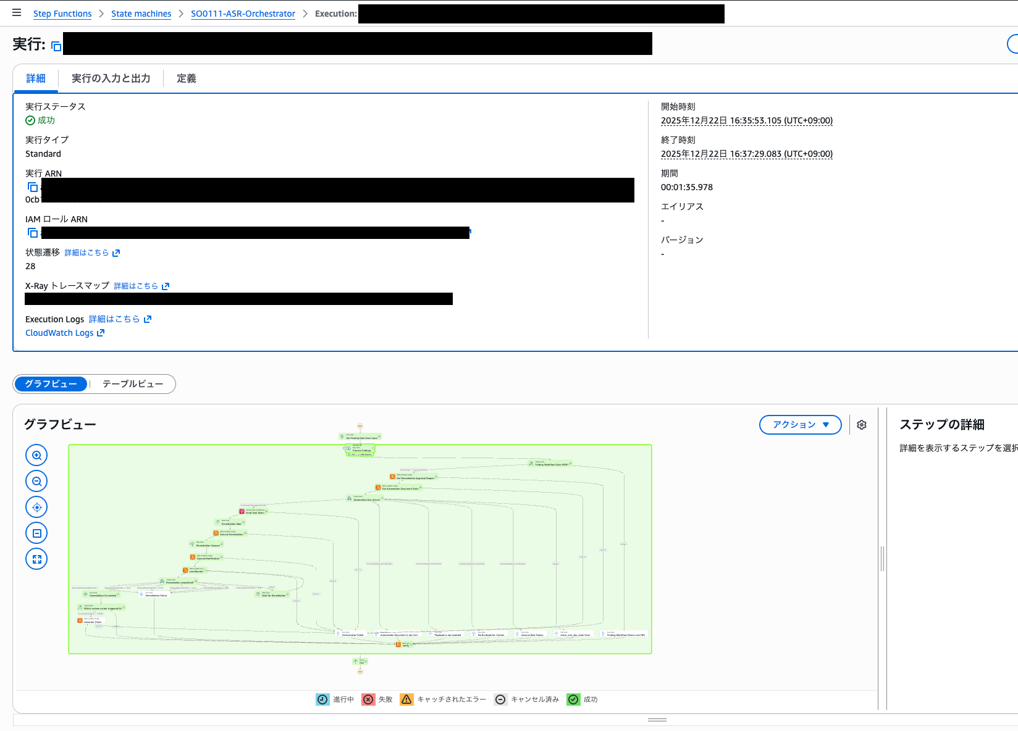Select the Generate Ticket step
1018x731 pixels.
click(91, 621)
